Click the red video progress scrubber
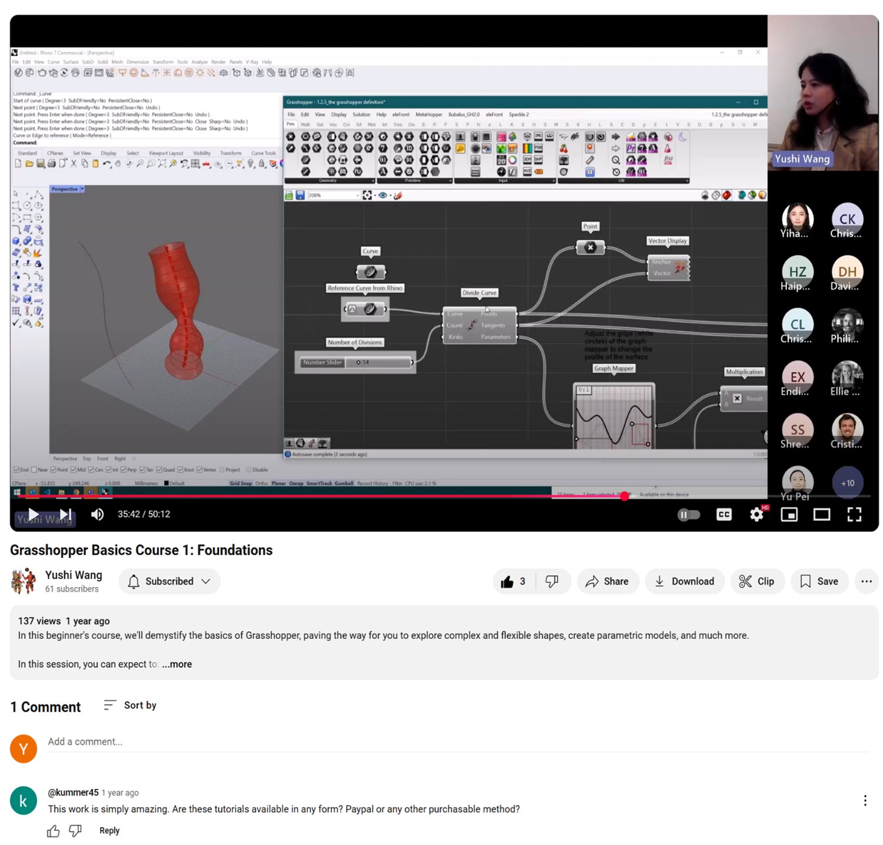Viewport: 883px width, 845px height. point(625,496)
